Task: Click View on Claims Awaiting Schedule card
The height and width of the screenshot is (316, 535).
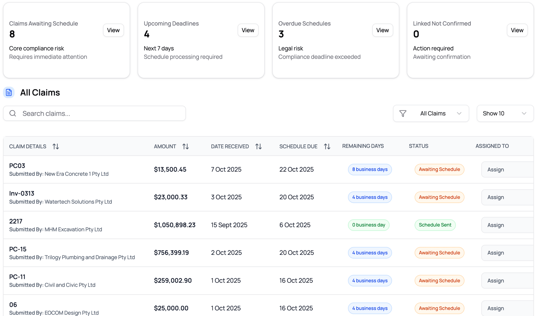Action: (x=113, y=30)
